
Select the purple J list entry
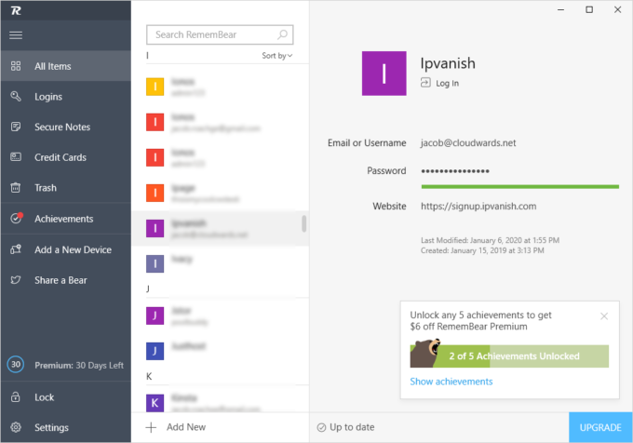pyautogui.click(x=221, y=315)
